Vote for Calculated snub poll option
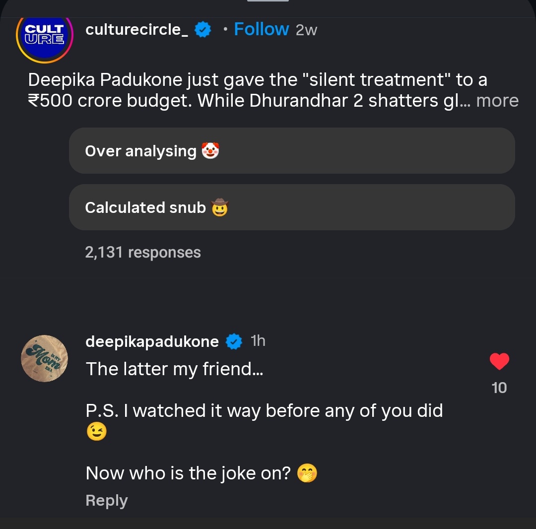This screenshot has height=529, width=536. tap(291, 207)
